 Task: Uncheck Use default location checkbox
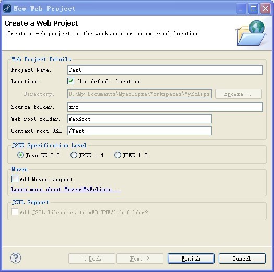[x=71, y=81]
